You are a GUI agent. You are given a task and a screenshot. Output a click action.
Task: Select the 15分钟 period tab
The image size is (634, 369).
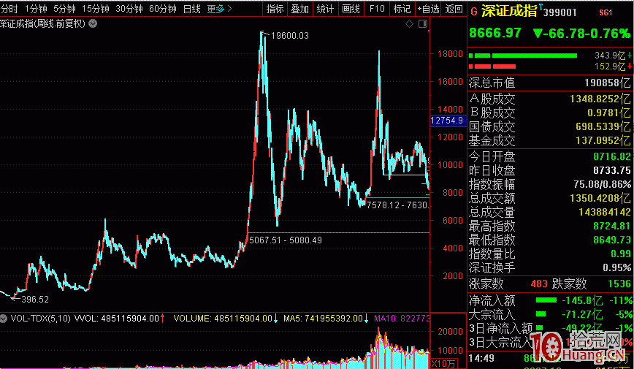click(96, 9)
